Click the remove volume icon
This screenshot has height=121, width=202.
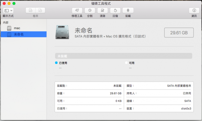[x=40, y=10]
